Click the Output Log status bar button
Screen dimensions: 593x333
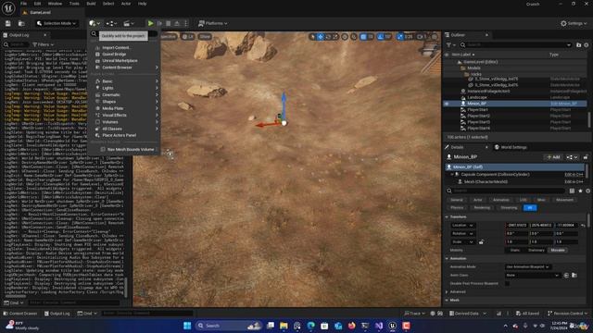pos(57,314)
